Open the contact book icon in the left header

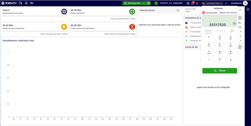[x=26, y=3]
